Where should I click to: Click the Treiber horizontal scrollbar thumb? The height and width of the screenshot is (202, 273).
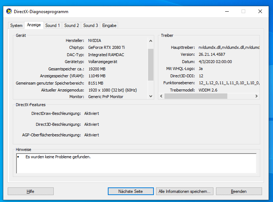click(196, 96)
